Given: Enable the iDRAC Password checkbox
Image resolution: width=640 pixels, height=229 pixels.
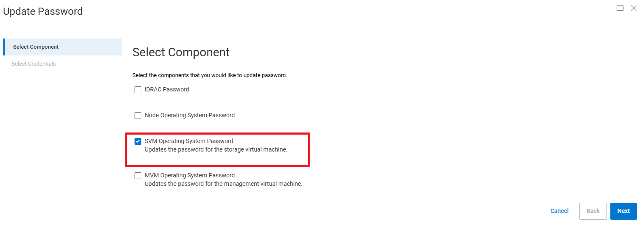Looking at the screenshot, I should coord(138,90).
